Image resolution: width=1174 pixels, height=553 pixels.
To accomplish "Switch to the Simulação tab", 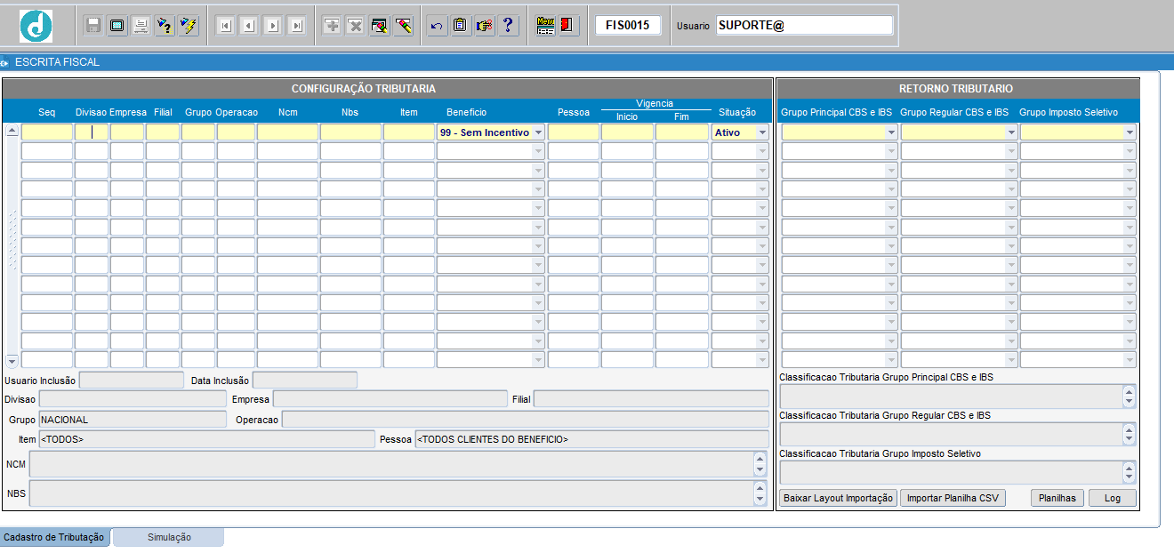I will 168,537.
